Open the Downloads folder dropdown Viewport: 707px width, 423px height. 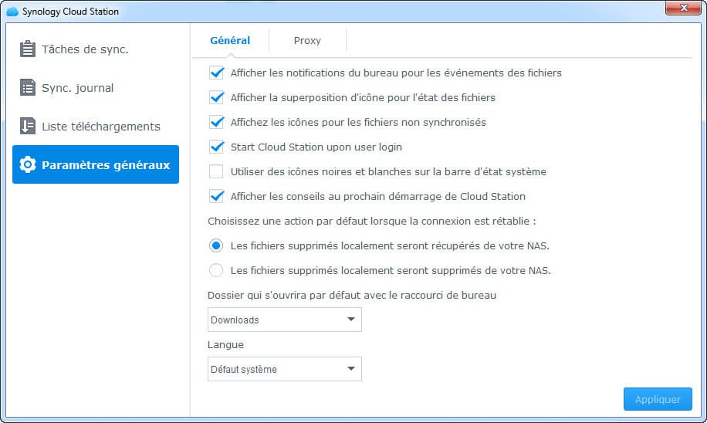pyautogui.click(x=285, y=320)
